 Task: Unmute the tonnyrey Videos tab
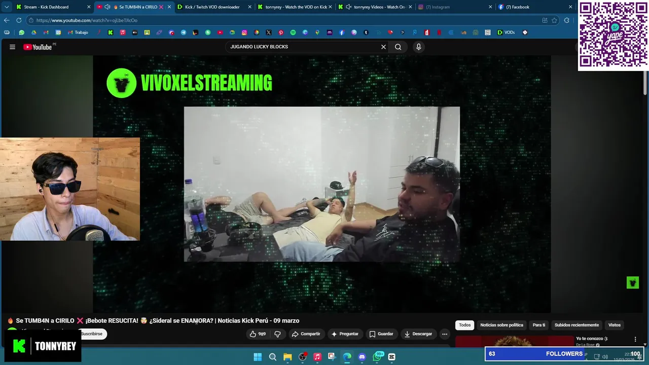point(349,7)
